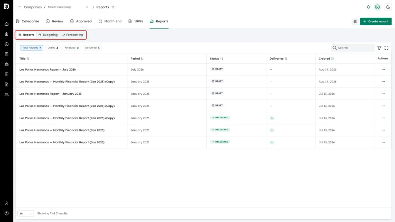Sort by Created column
The image size is (395, 222).
tap(326, 59)
